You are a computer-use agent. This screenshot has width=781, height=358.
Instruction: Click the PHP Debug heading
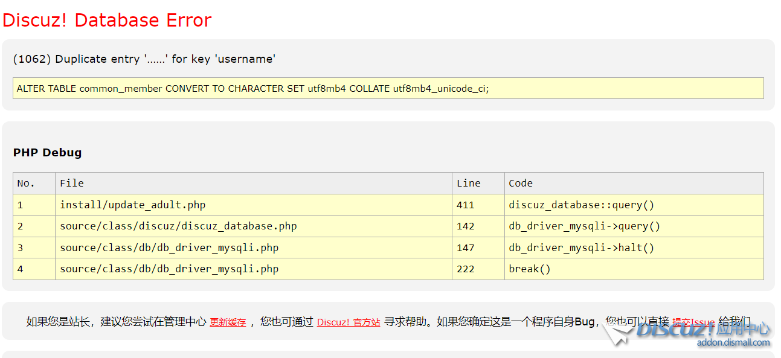pyautogui.click(x=47, y=153)
